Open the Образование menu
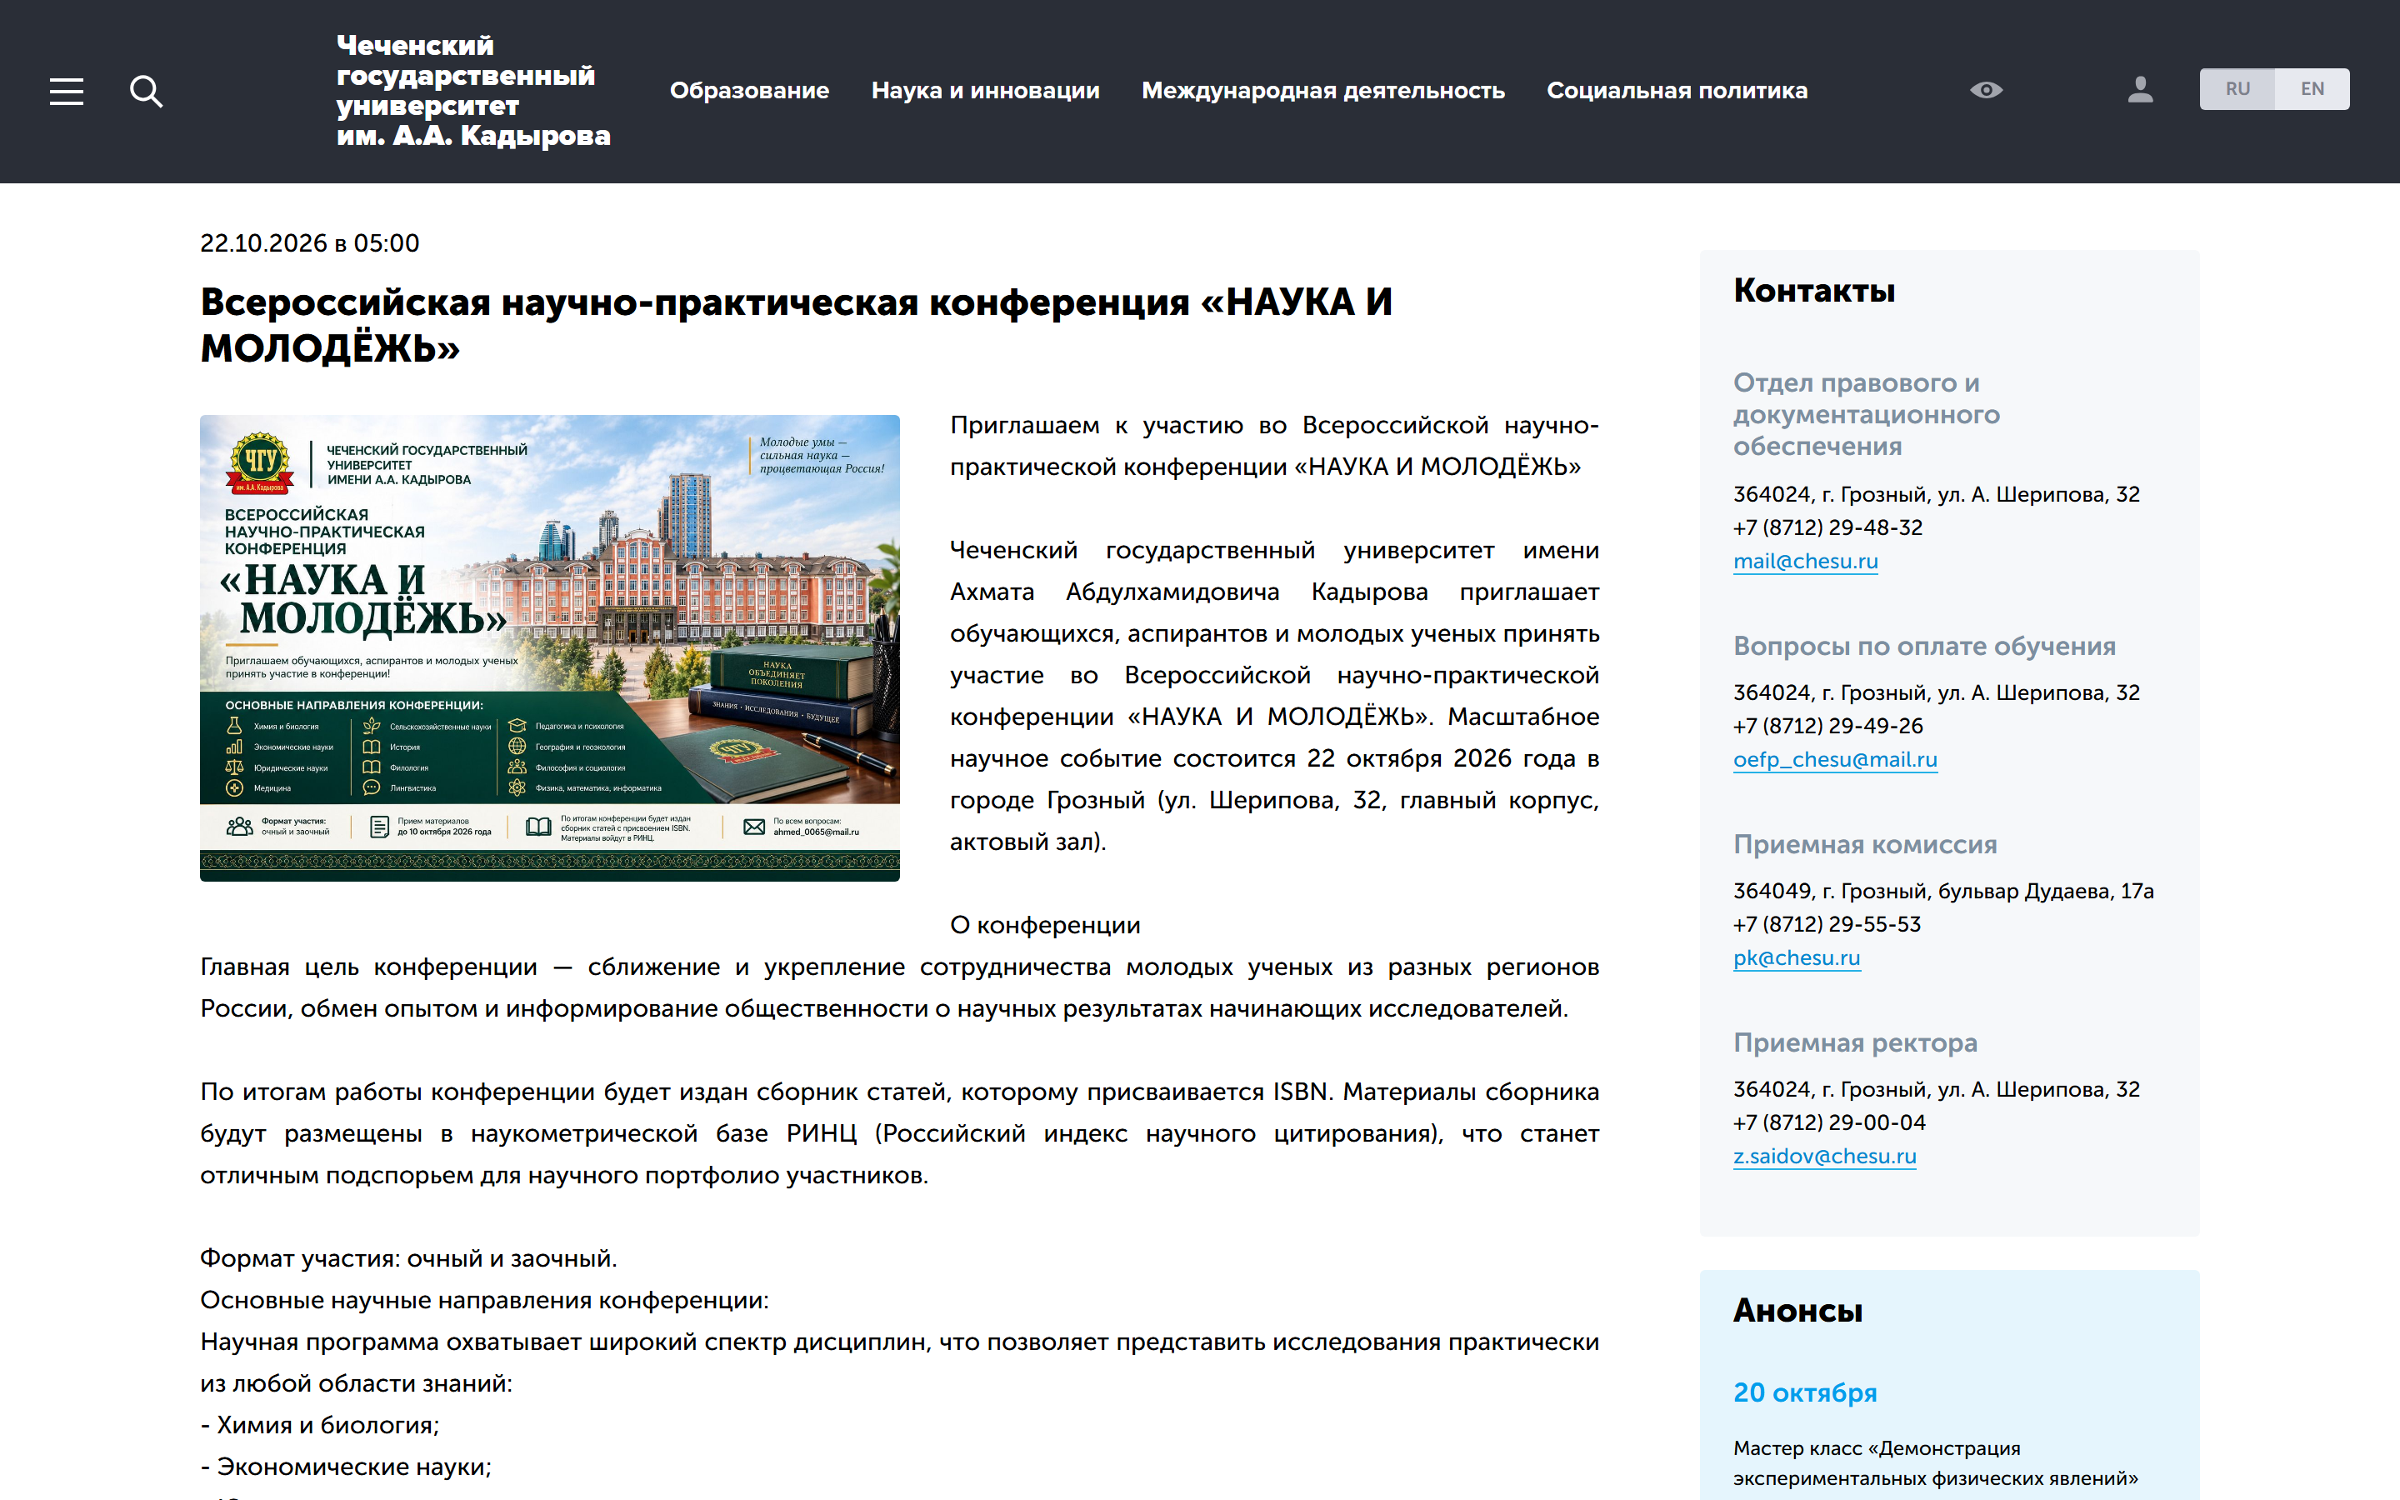The height and width of the screenshot is (1500, 2400). 749,90
